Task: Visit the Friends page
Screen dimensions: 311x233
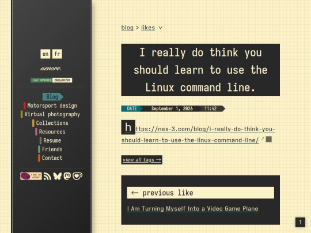Action: [50, 149]
